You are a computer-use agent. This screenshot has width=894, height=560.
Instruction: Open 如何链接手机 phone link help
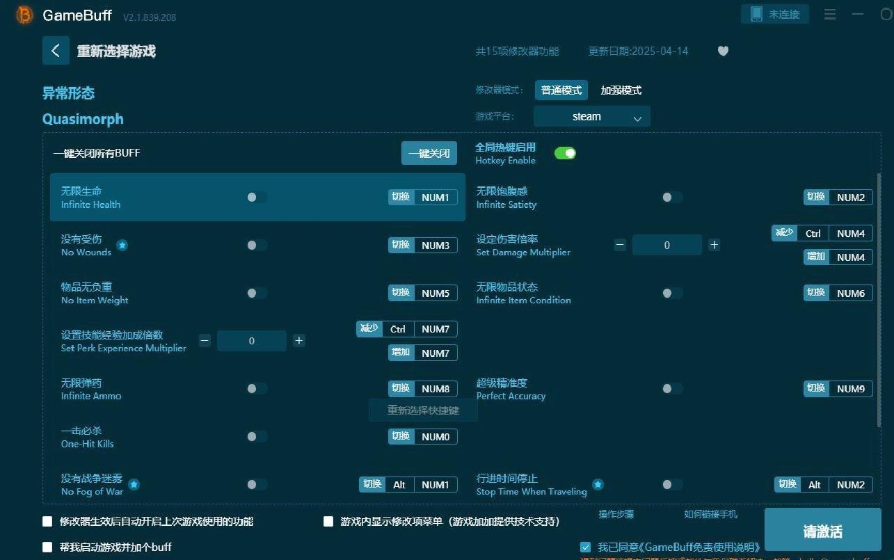[710, 514]
